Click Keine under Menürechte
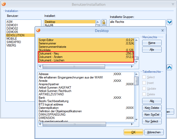Screen dimensions: 177x139 (x=152, y=43)
